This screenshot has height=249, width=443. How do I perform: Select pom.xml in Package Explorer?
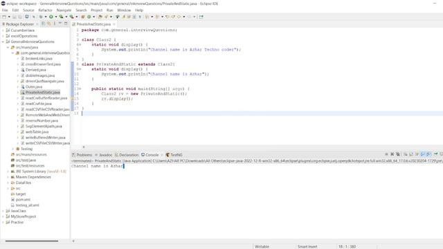coord(23,200)
